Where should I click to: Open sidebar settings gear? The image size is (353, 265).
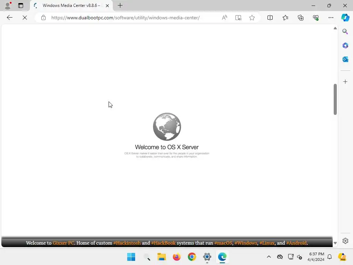pyautogui.click(x=345, y=241)
